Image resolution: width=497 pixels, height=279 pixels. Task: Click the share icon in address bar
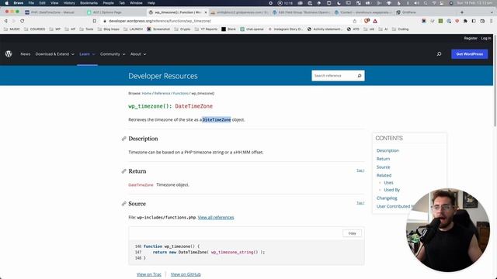[355, 21]
